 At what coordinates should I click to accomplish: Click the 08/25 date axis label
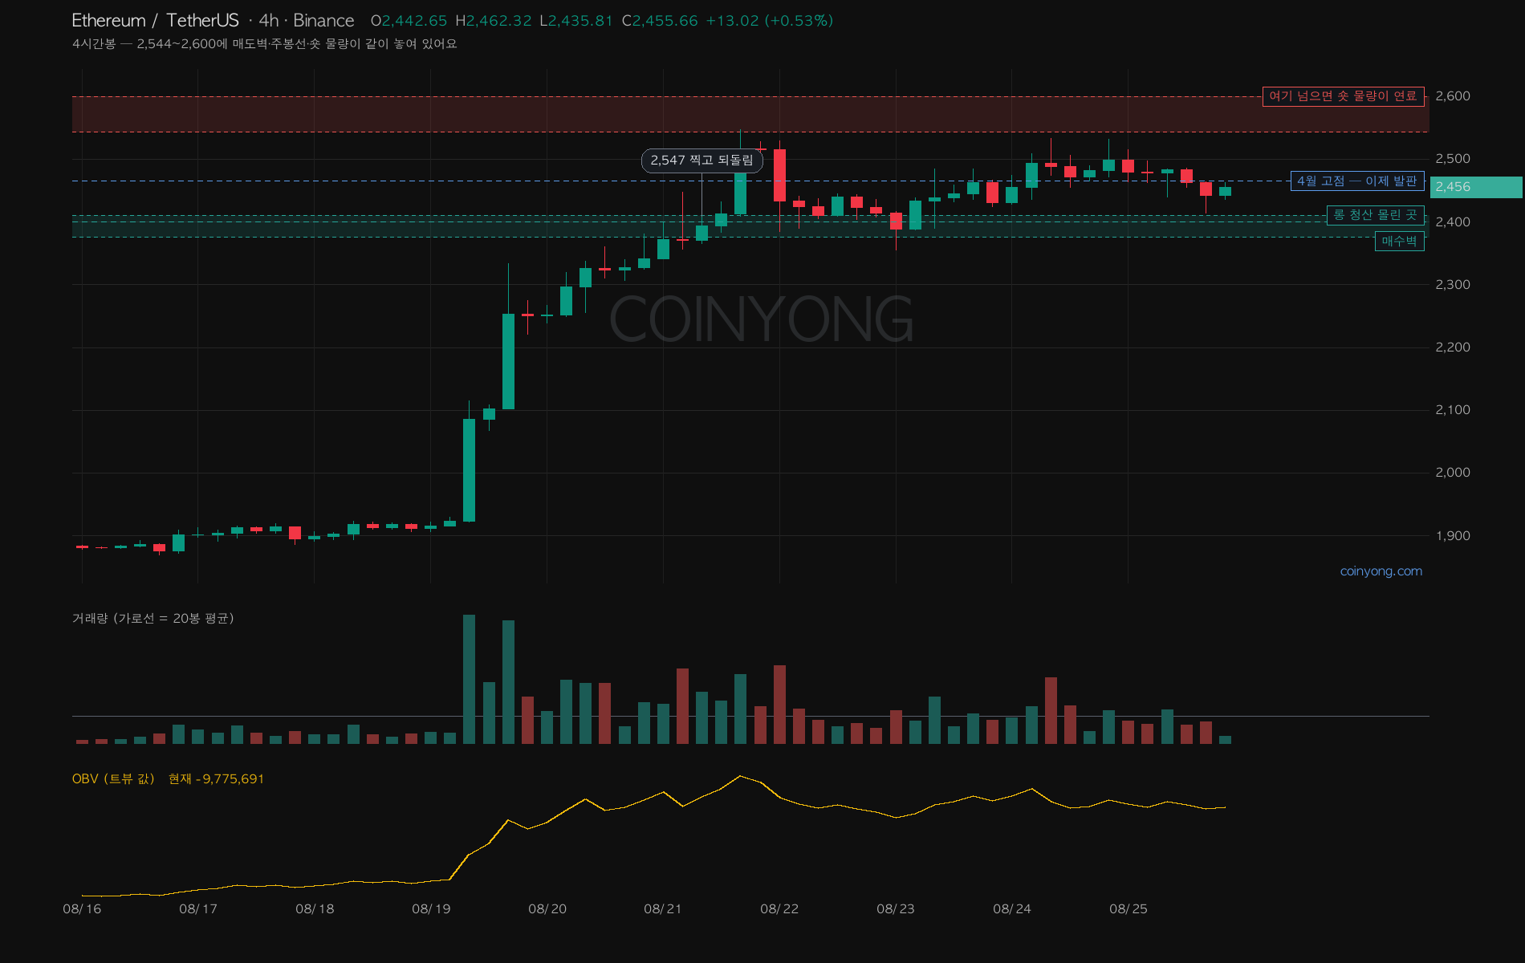pos(1128,909)
